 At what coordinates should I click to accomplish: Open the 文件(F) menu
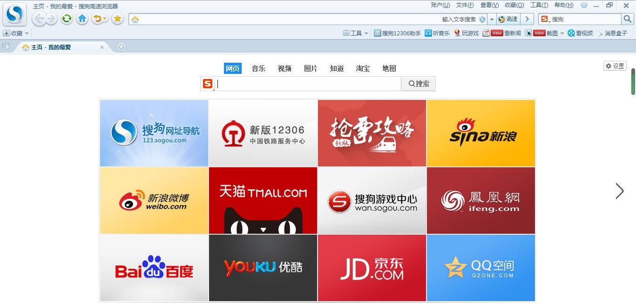pyautogui.click(x=465, y=5)
